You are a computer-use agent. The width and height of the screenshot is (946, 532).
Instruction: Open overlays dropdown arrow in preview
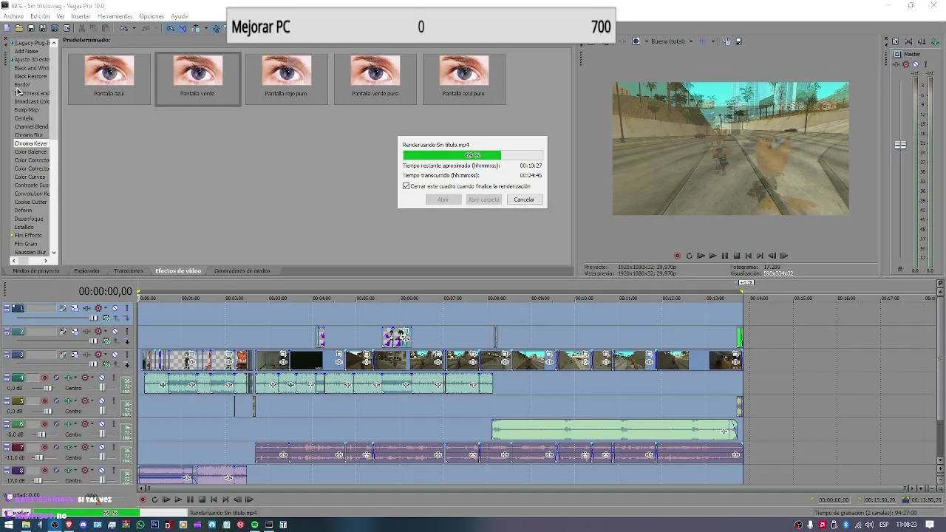point(713,41)
